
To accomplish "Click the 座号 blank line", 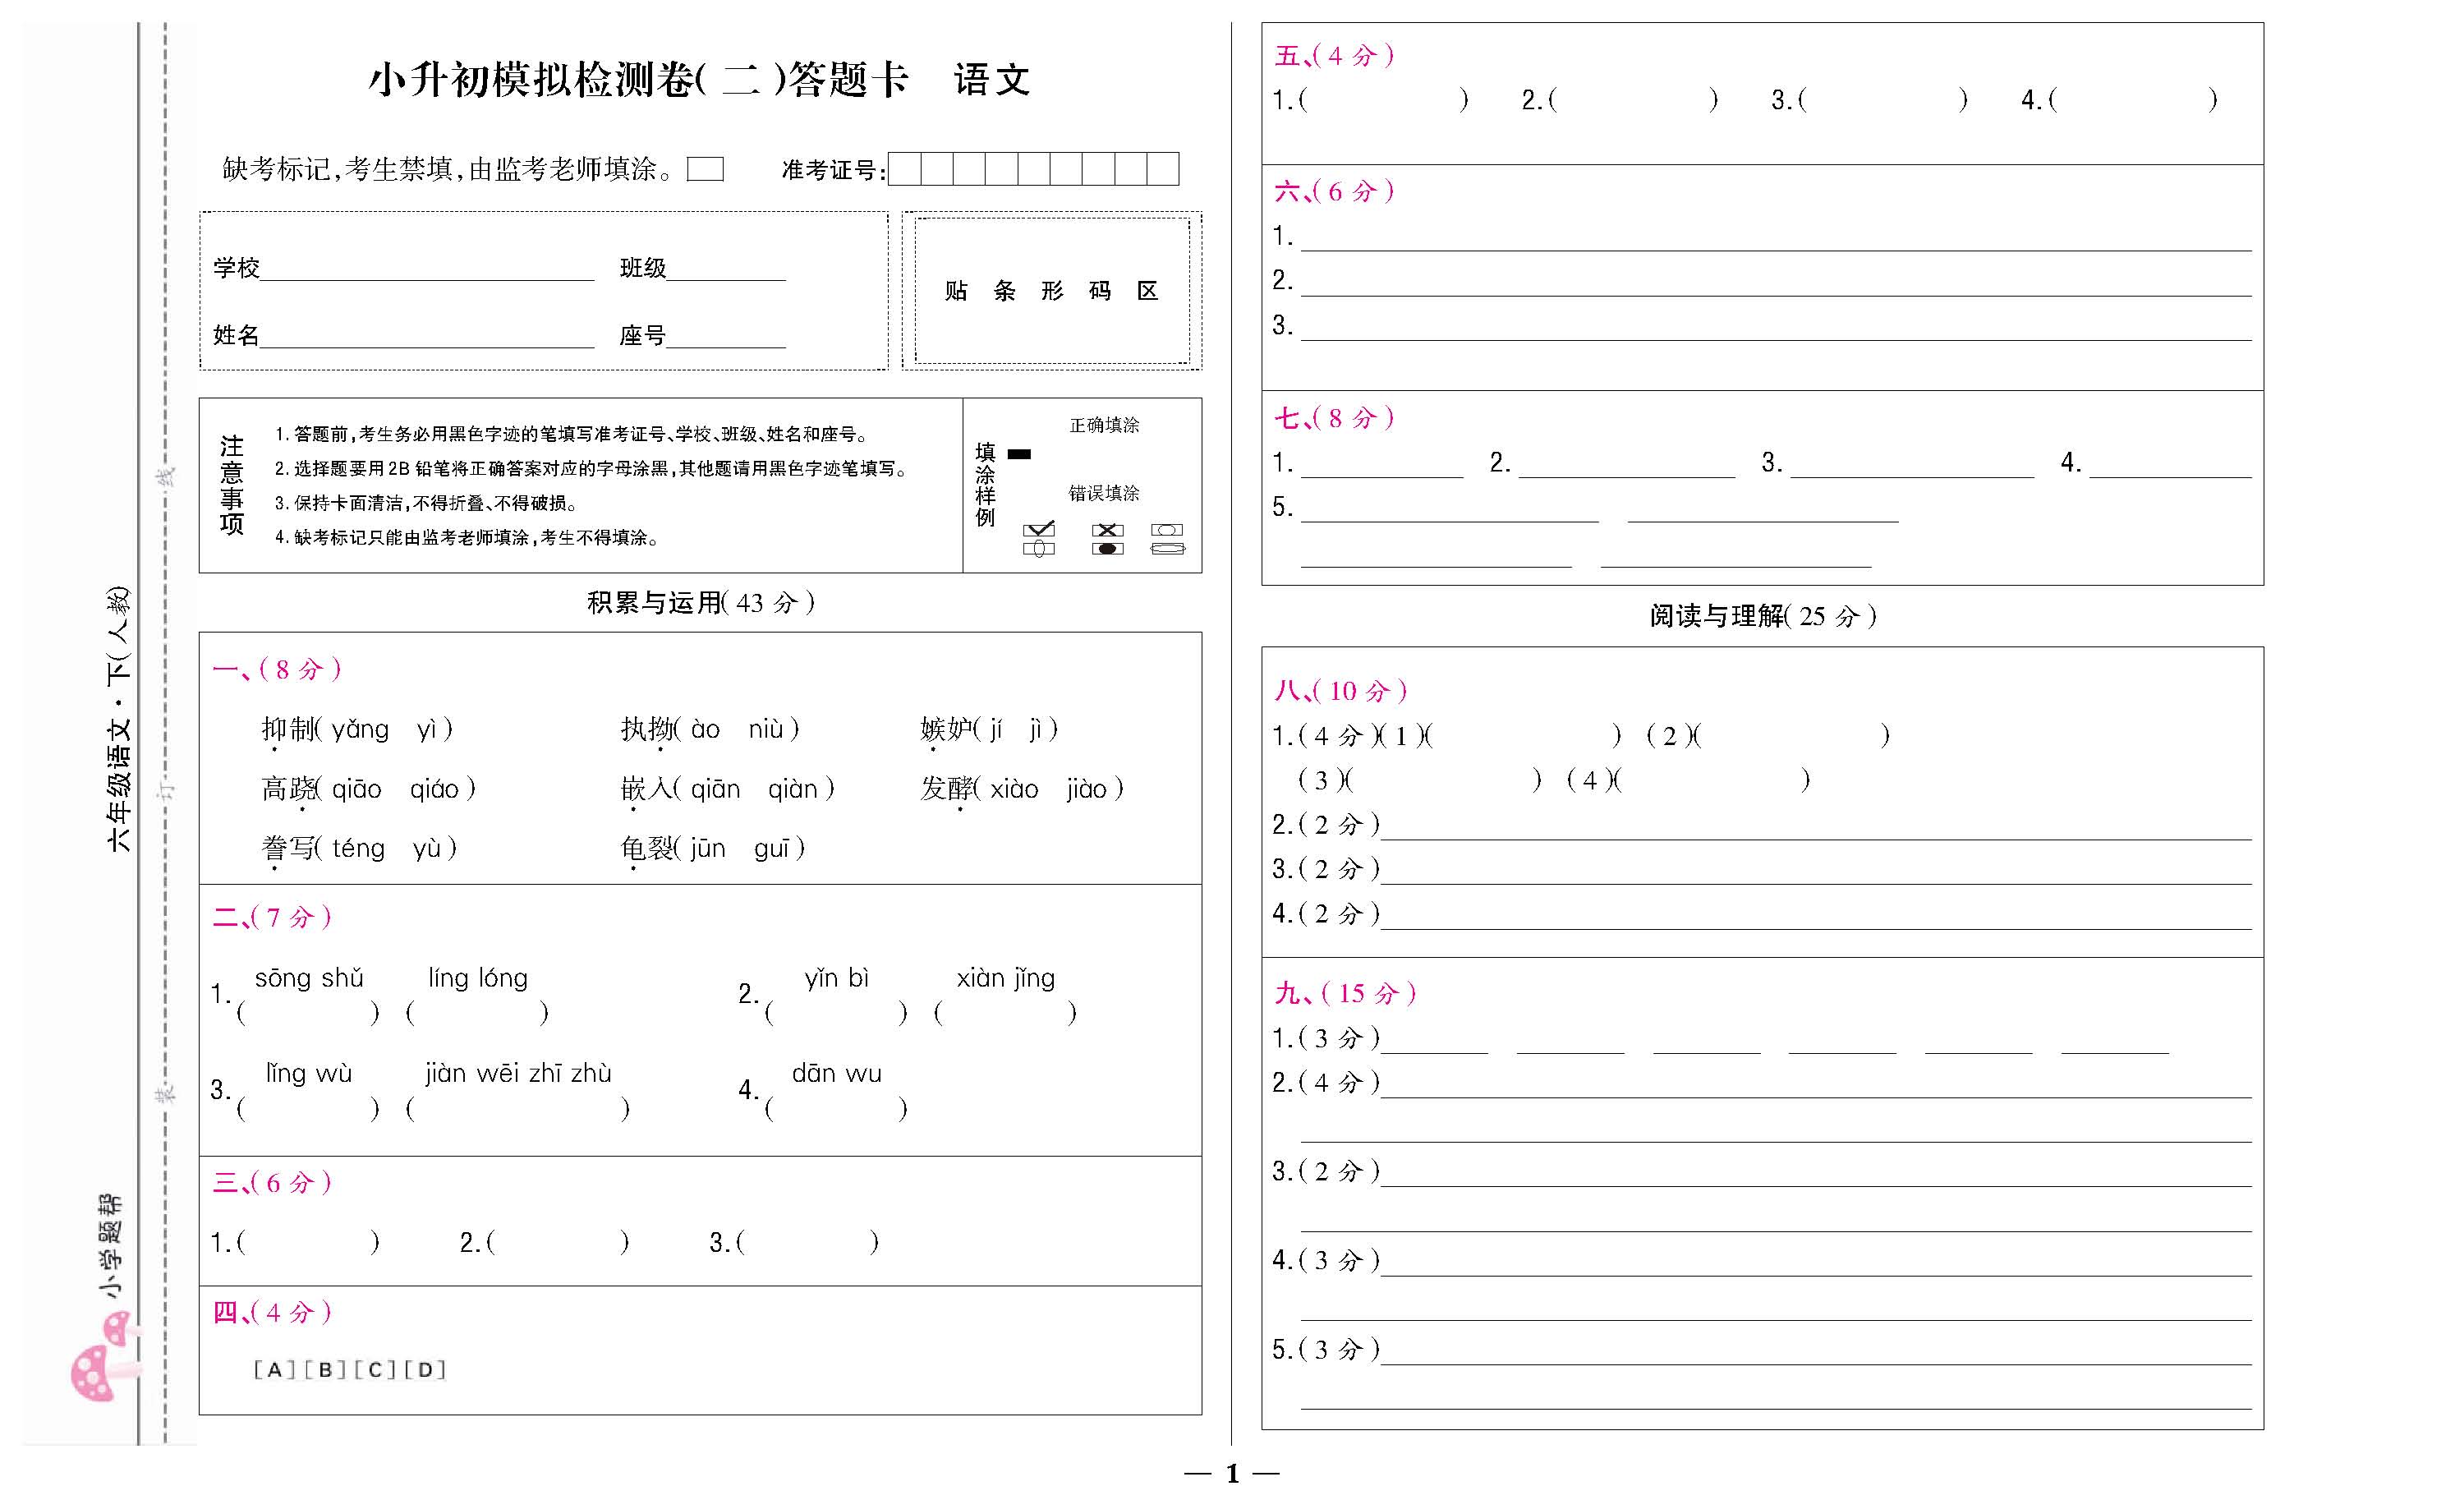I will pos(726,337).
